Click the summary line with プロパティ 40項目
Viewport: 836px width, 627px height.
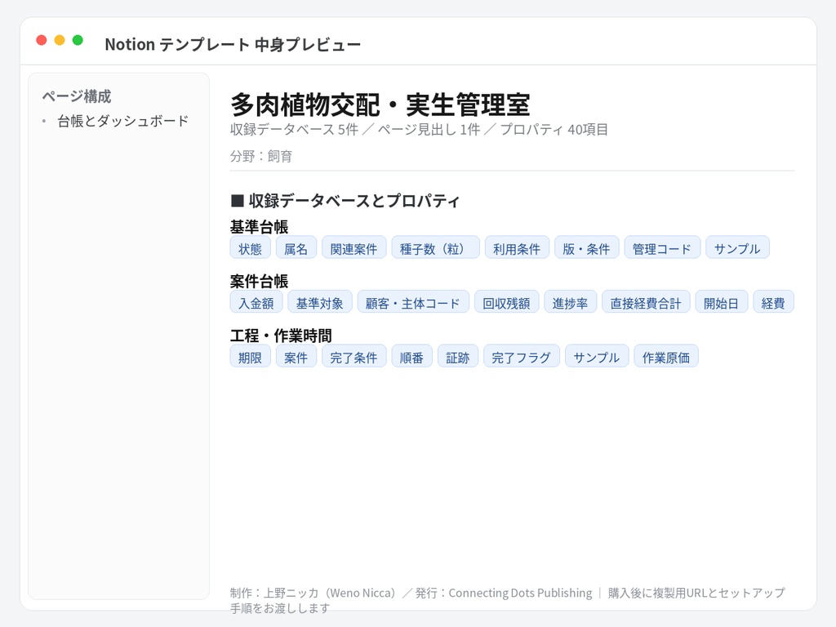(419, 130)
